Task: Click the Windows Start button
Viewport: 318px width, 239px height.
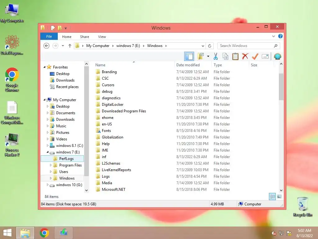Action: click(7, 233)
